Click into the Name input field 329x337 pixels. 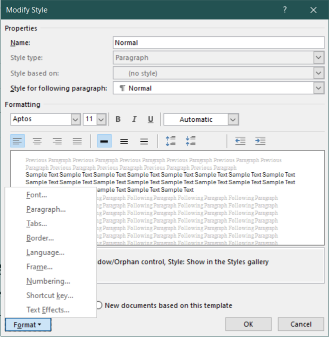tap(218, 42)
